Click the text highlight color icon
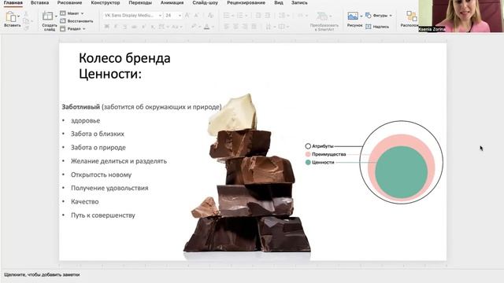This screenshot has height=283, width=504. pos(194,27)
